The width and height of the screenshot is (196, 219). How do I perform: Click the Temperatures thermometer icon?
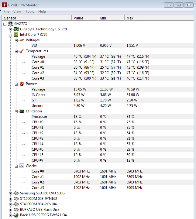[x=22, y=51]
